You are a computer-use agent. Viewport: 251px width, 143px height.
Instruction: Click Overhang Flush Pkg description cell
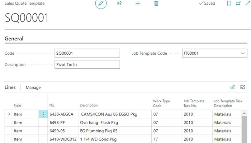pyautogui.click(x=115, y=122)
